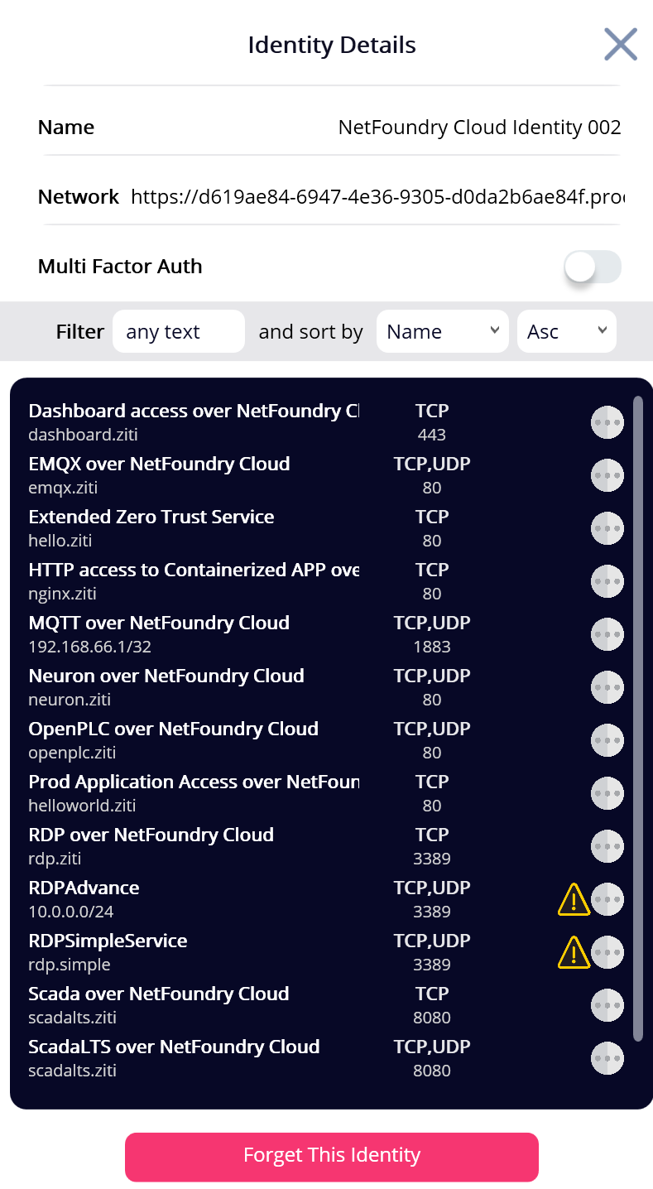The image size is (653, 1189).
Task: Open options for Prod Application Access service
Action: tap(607, 793)
